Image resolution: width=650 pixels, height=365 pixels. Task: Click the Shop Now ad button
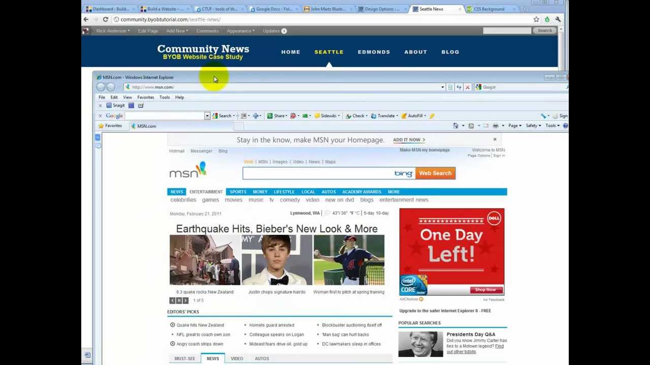[x=486, y=290]
